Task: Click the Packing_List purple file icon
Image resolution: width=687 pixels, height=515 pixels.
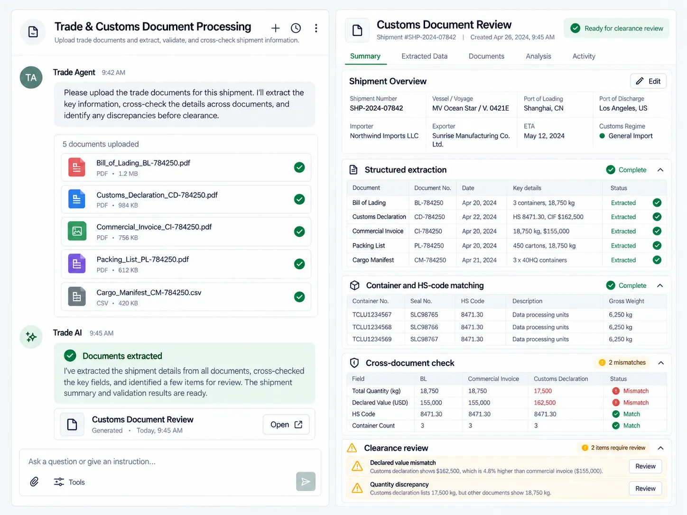Action: pos(77,264)
